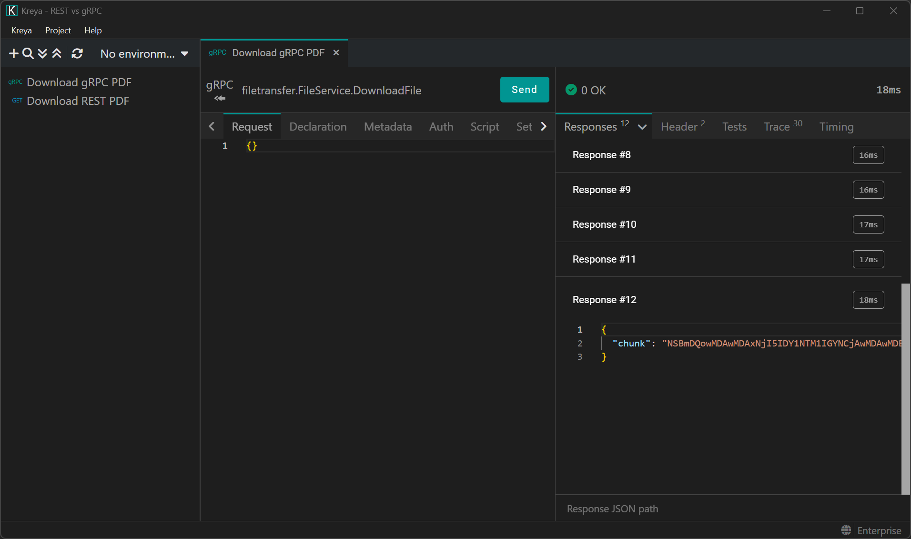This screenshot has height=539, width=911.
Task: Click the responses panel vertical scrollbar
Action: pos(905,388)
